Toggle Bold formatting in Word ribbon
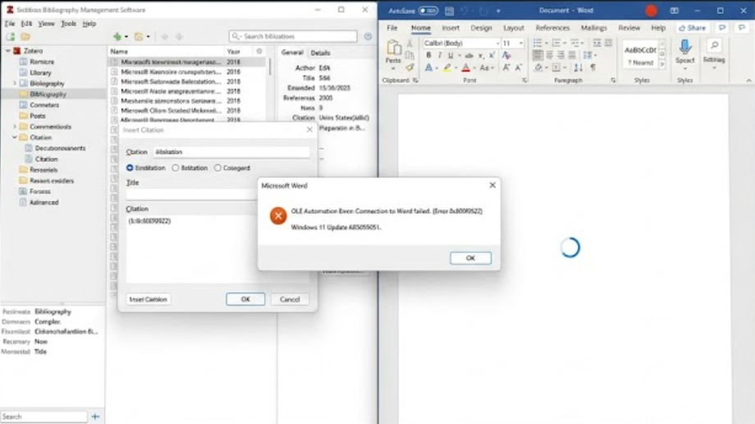This screenshot has width=755, height=424. 428,56
